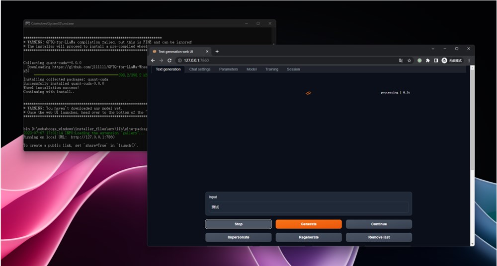The image size is (497, 266).
Task: Click the Regenerate button
Action: [309, 237]
